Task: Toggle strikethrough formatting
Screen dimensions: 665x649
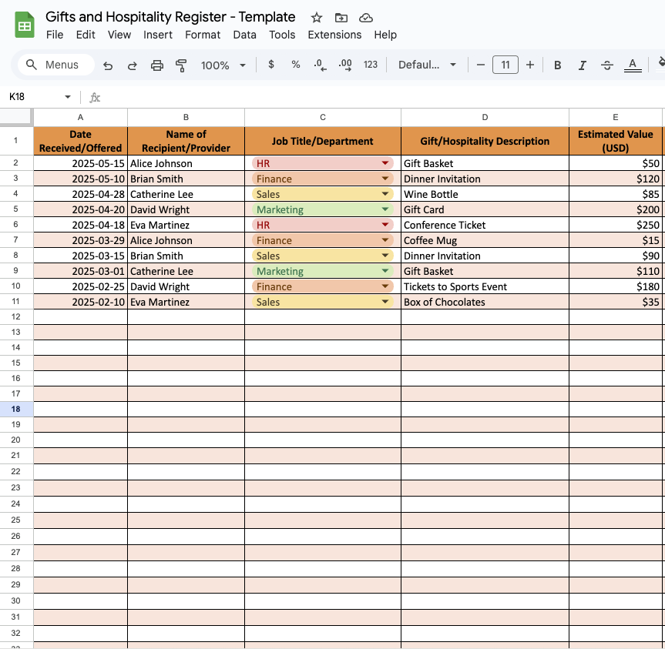Action: pyautogui.click(x=606, y=65)
